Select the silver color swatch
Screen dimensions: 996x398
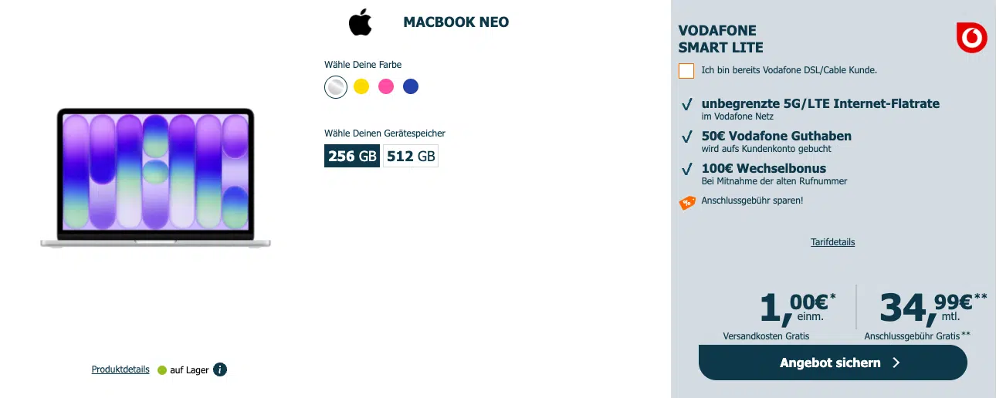336,87
